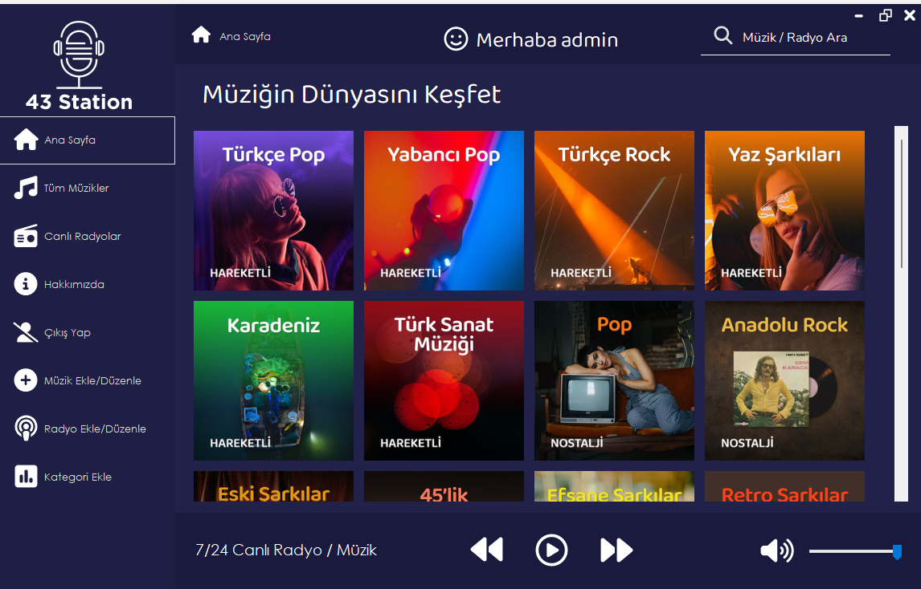Skip forward with the fast-forward button
Viewport: 921px width, 589px height.
click(x=616, y=550)
